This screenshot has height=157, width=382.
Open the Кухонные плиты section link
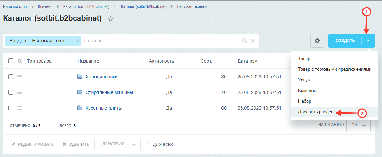tap(104, 108)
